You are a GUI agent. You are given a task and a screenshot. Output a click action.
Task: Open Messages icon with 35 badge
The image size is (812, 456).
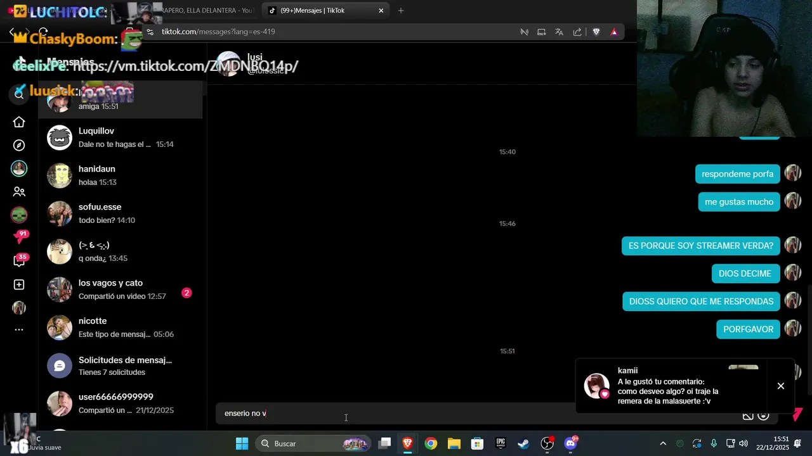point(20,260)
